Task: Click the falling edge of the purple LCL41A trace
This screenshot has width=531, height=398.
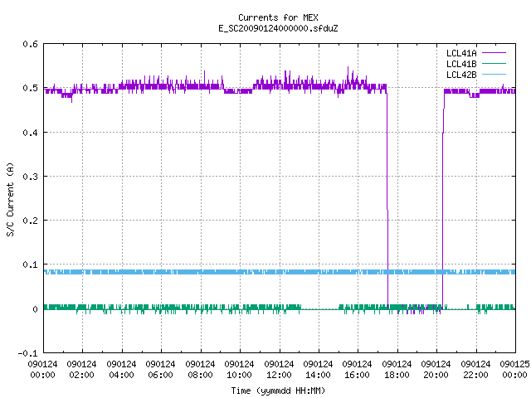Action: coord(387,200)
